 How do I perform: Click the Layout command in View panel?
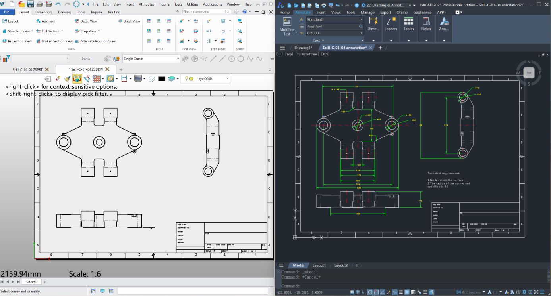pos(10,21)
